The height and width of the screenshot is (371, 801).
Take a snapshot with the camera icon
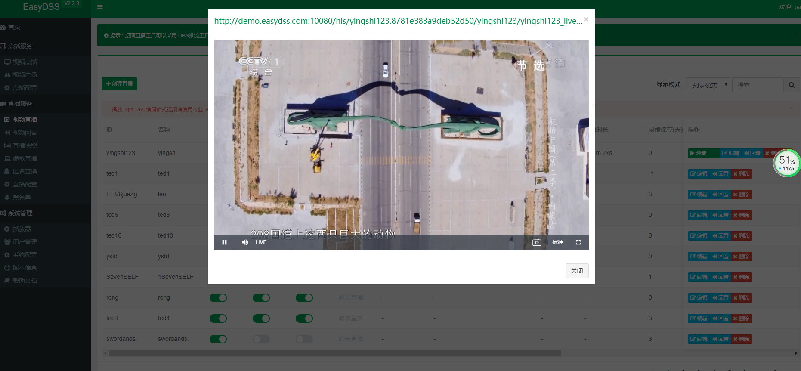537,242
